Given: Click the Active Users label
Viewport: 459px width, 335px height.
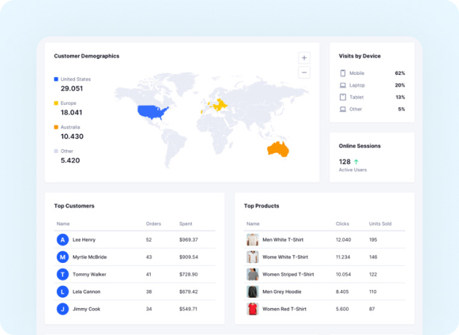Looking at the screenshot, I should [x=353, y=170].
